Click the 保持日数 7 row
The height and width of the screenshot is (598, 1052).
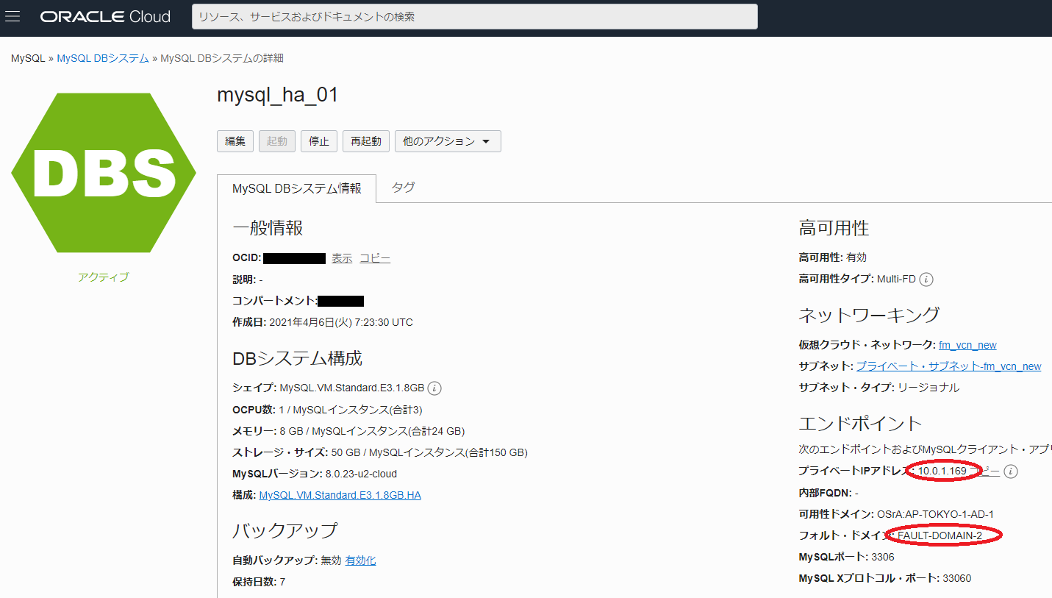(259, 582)
